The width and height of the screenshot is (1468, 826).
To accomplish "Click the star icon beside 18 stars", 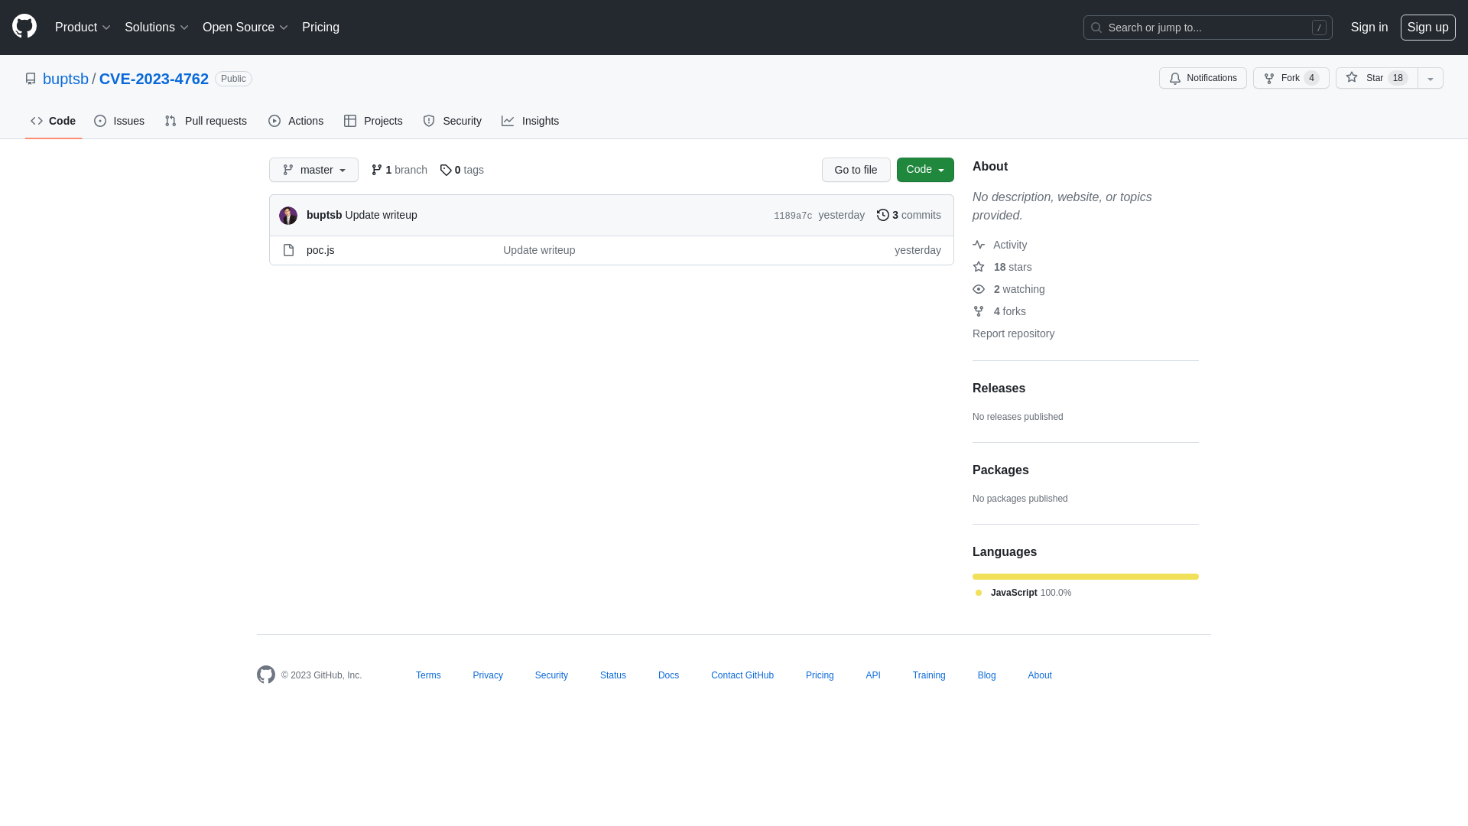I will click(x=979, y=267).
